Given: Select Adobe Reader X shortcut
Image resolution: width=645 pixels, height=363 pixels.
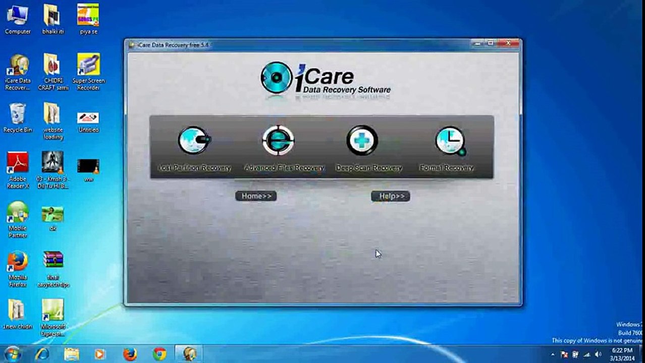Looking at the screenshot, I should pyautogui.click(x=18, y=170).
